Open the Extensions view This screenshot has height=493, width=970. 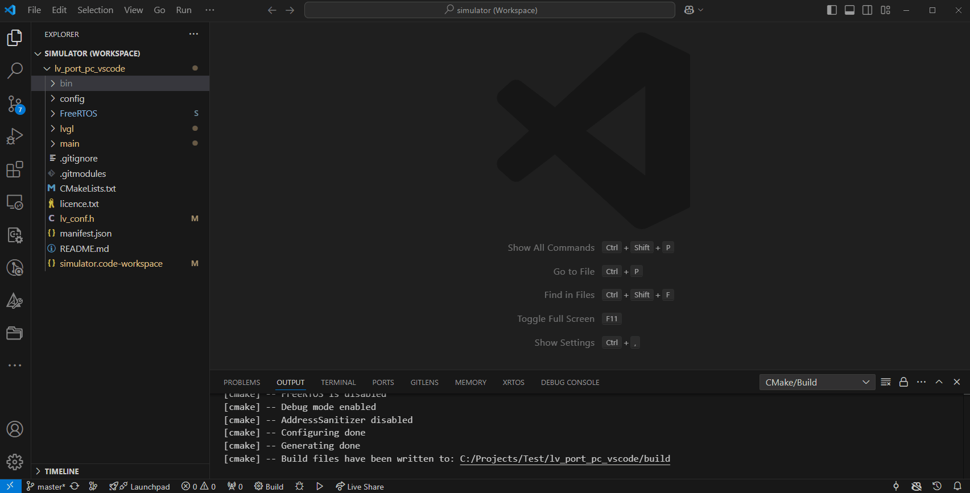click(15, 169)
